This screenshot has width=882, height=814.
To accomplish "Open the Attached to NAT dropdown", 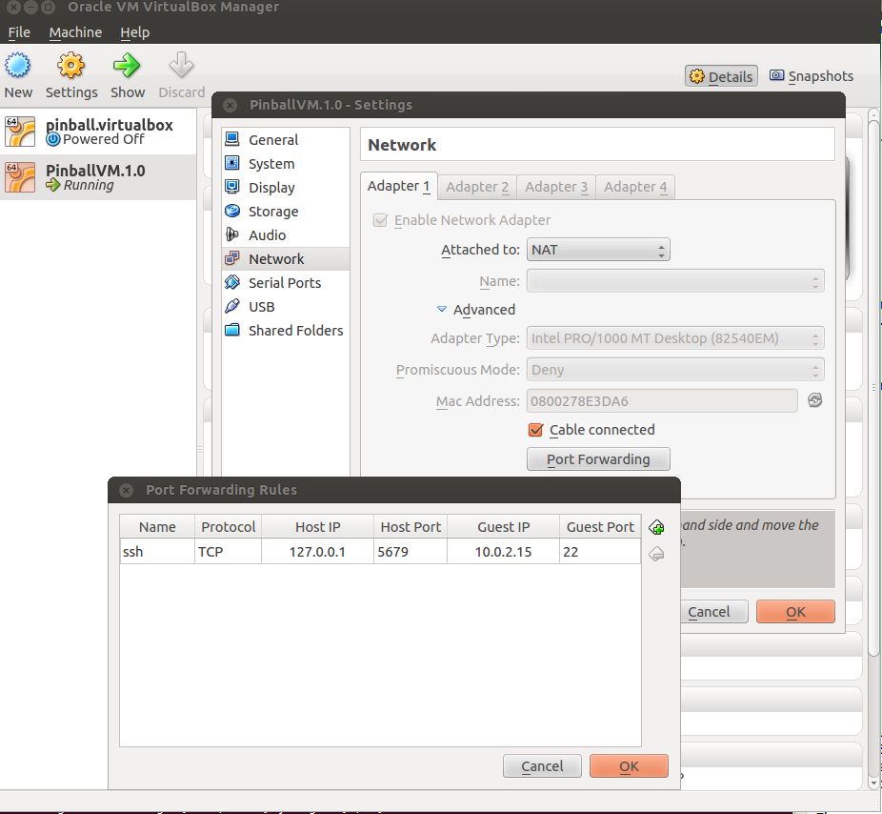I will coord(598,250).
